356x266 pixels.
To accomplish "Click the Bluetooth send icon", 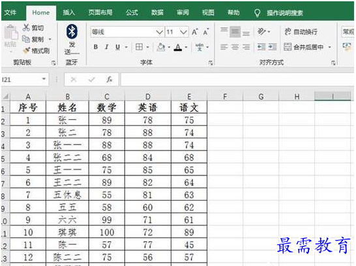I will [x=72, y=31].
